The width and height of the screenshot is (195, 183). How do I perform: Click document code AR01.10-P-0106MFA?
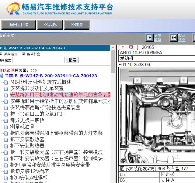point(141,53)
